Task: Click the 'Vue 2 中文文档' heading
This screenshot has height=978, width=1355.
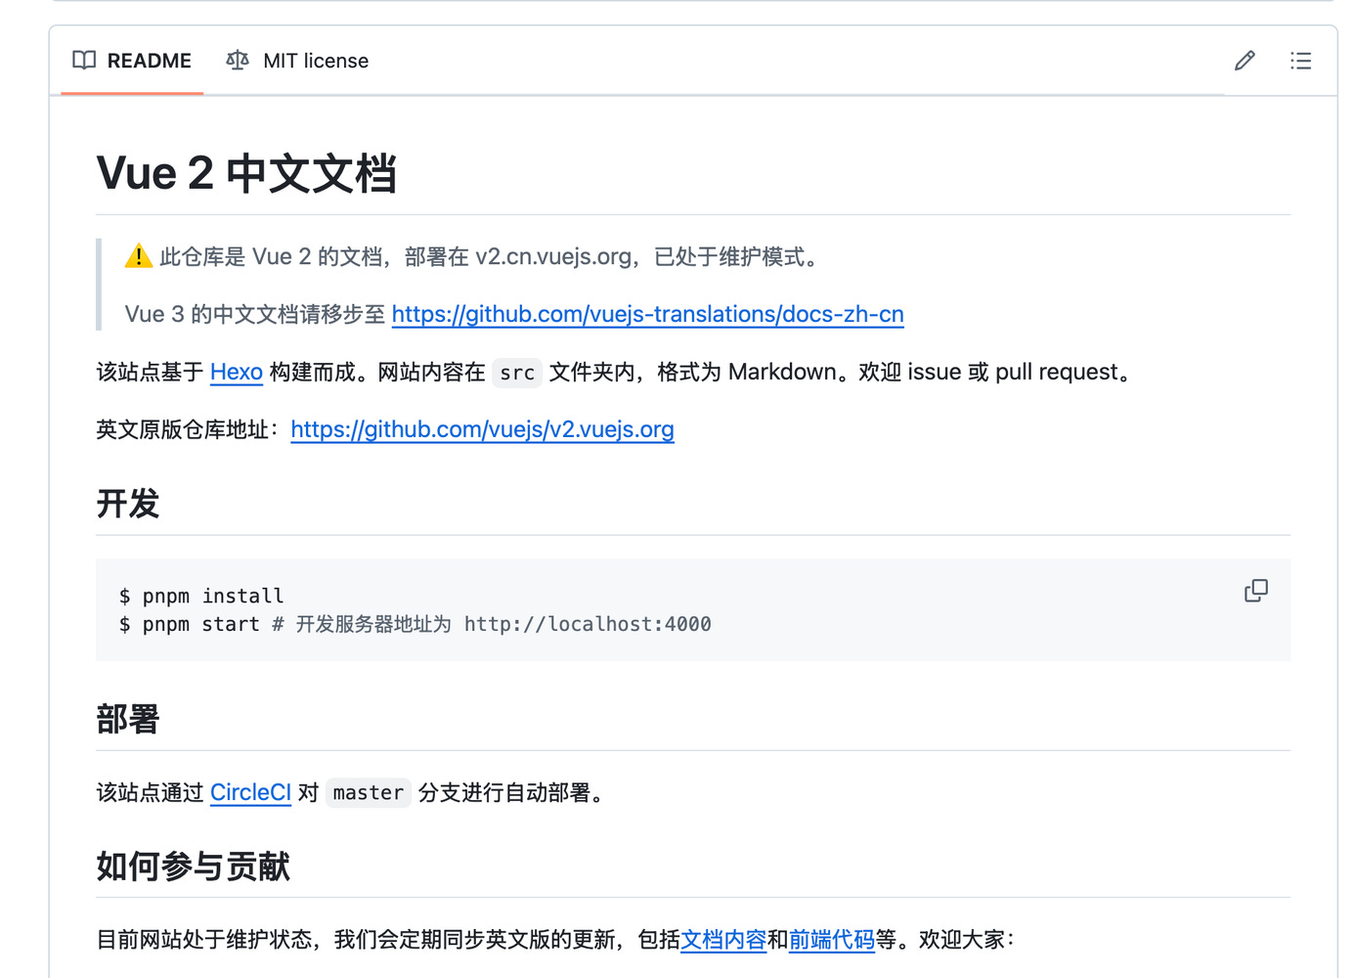Action: pos(246,174)
